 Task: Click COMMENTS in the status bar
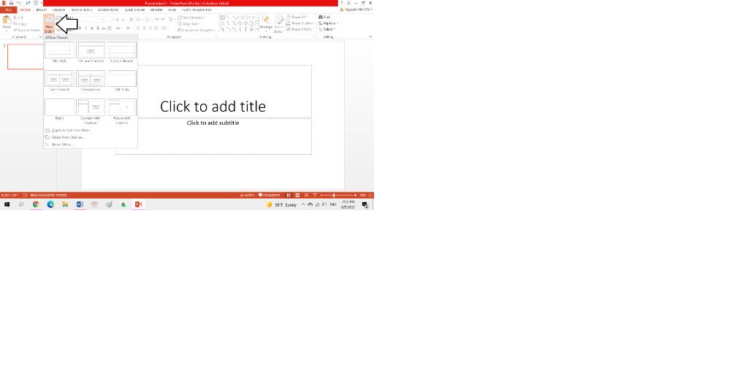(x=269, y=196)
